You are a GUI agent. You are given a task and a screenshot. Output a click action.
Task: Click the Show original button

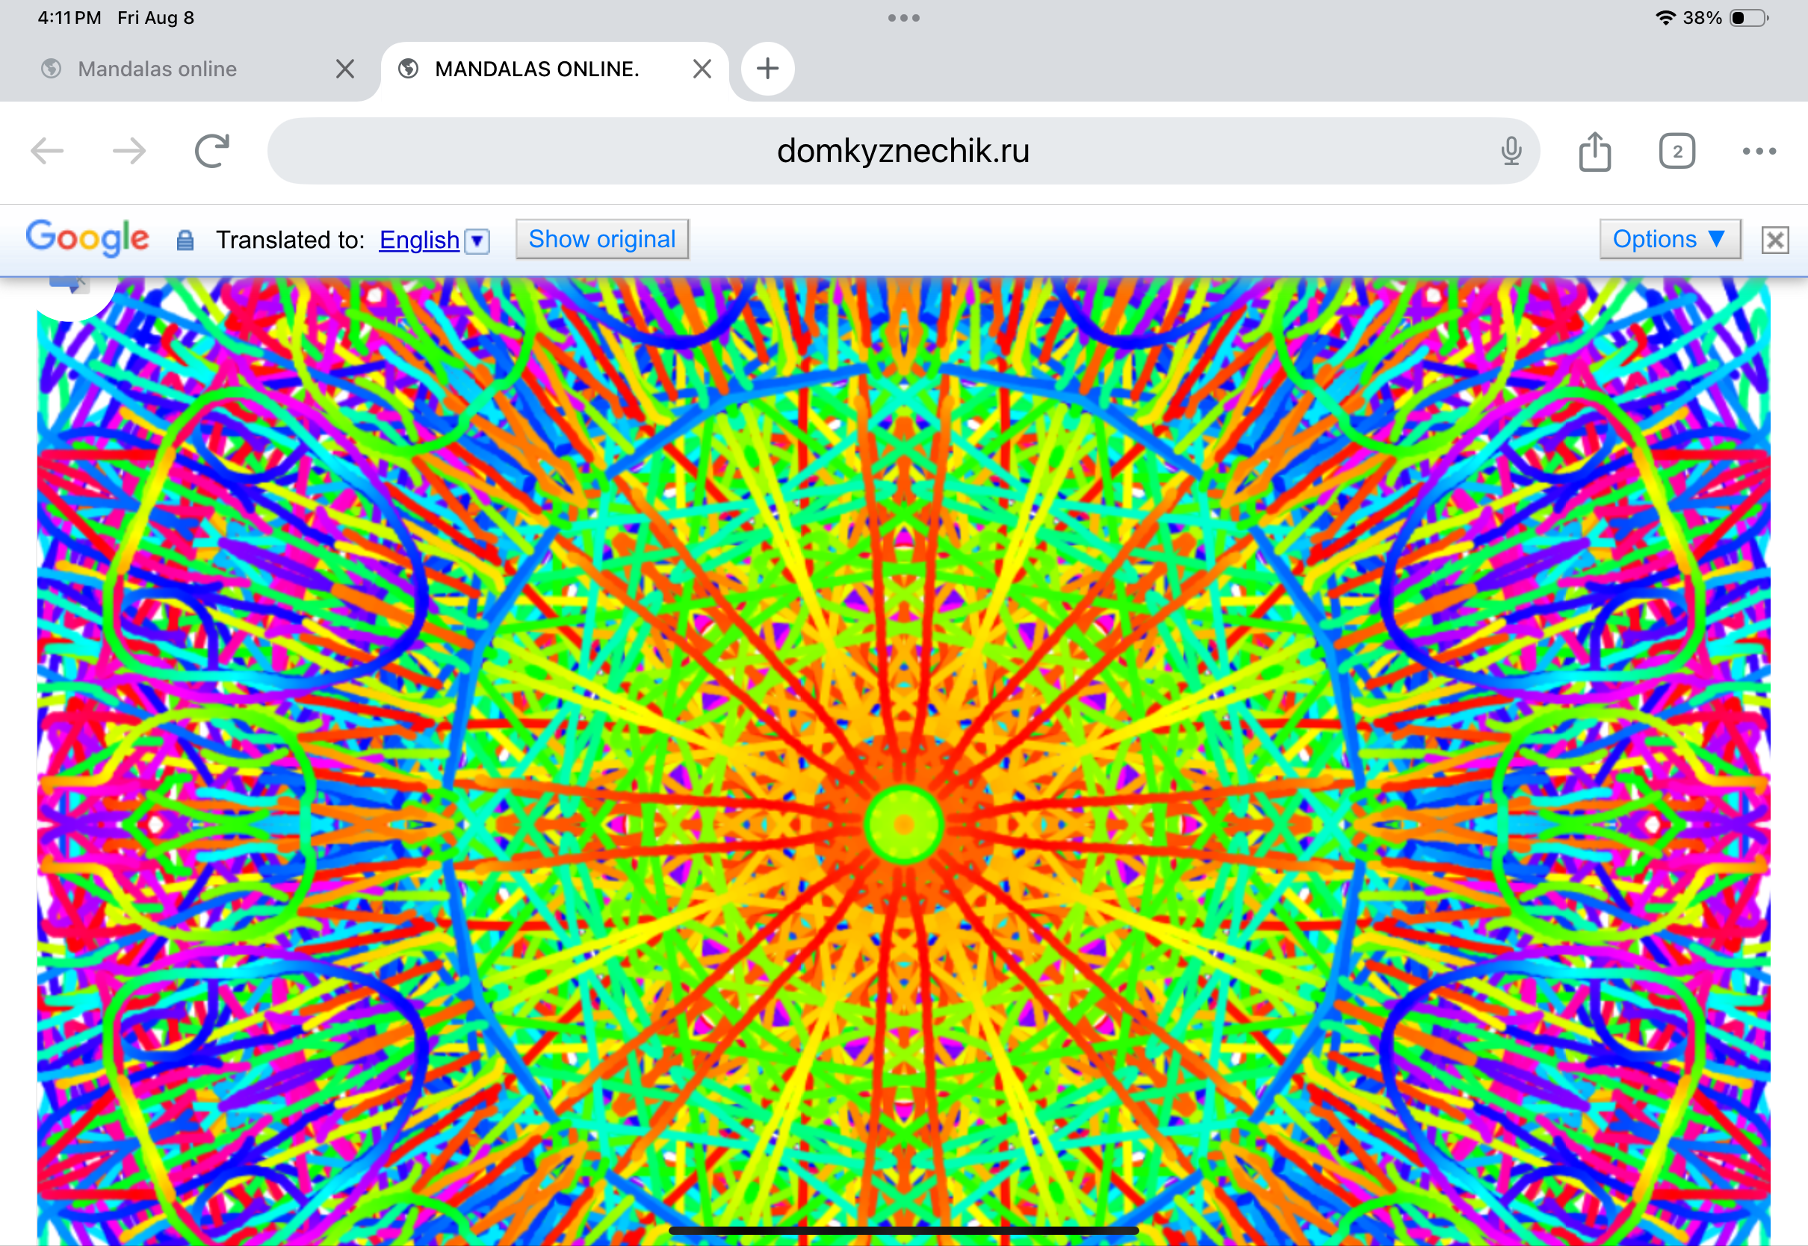(602, 239)
